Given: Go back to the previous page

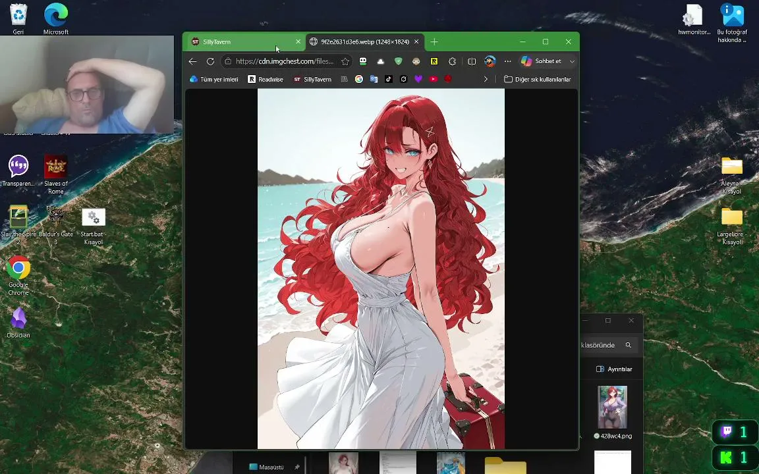Looking at the screenshot, I should coord(192,61).
